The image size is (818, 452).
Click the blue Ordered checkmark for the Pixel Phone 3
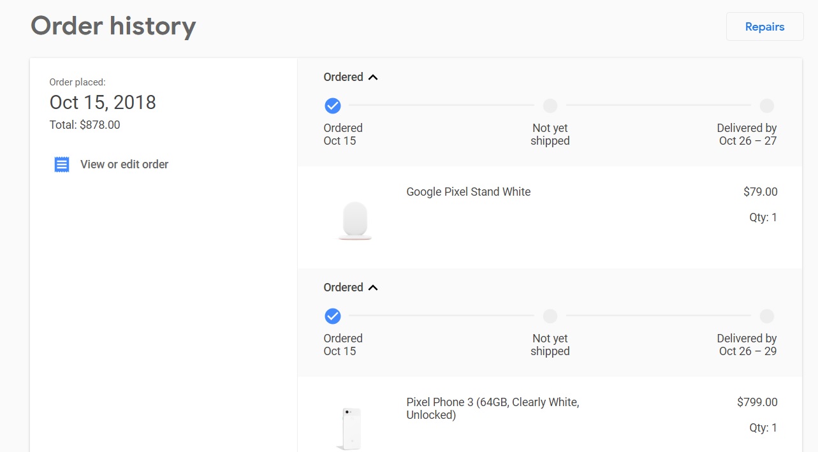[333, 316]
